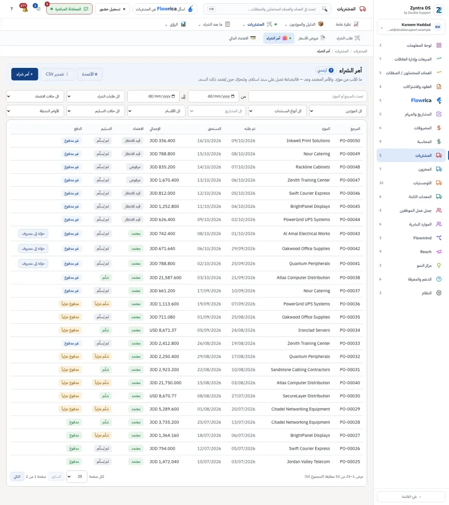The image size is (449, 505).
Task: Switch to the طلب الشراء tab
Action: (348, 38)
